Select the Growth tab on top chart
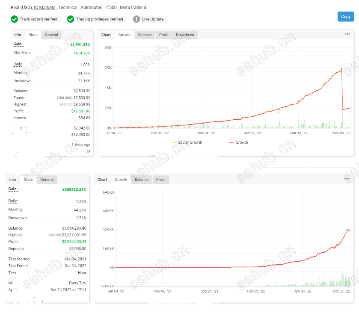 (125, 35)
